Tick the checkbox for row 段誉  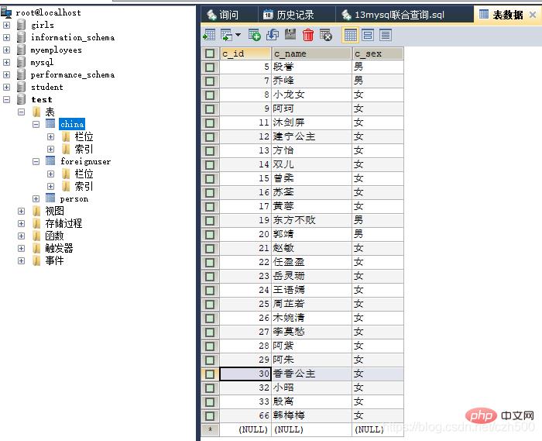click(x=210, y=67)
